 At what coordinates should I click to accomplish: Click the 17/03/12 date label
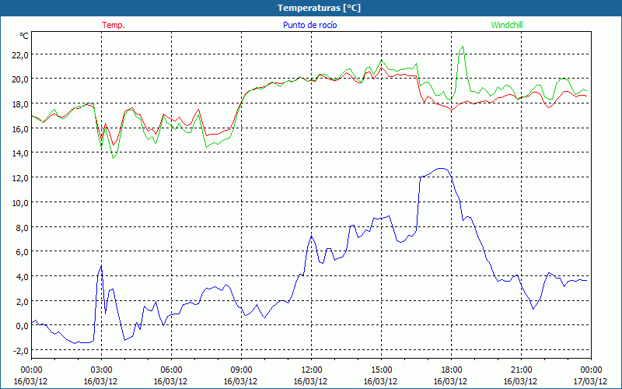590,381
